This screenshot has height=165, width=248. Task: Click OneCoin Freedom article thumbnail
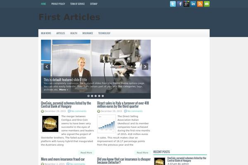pos(50,124)
